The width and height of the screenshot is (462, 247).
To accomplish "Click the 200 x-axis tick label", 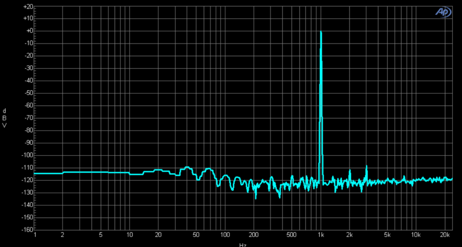I will tap(254, 235).
